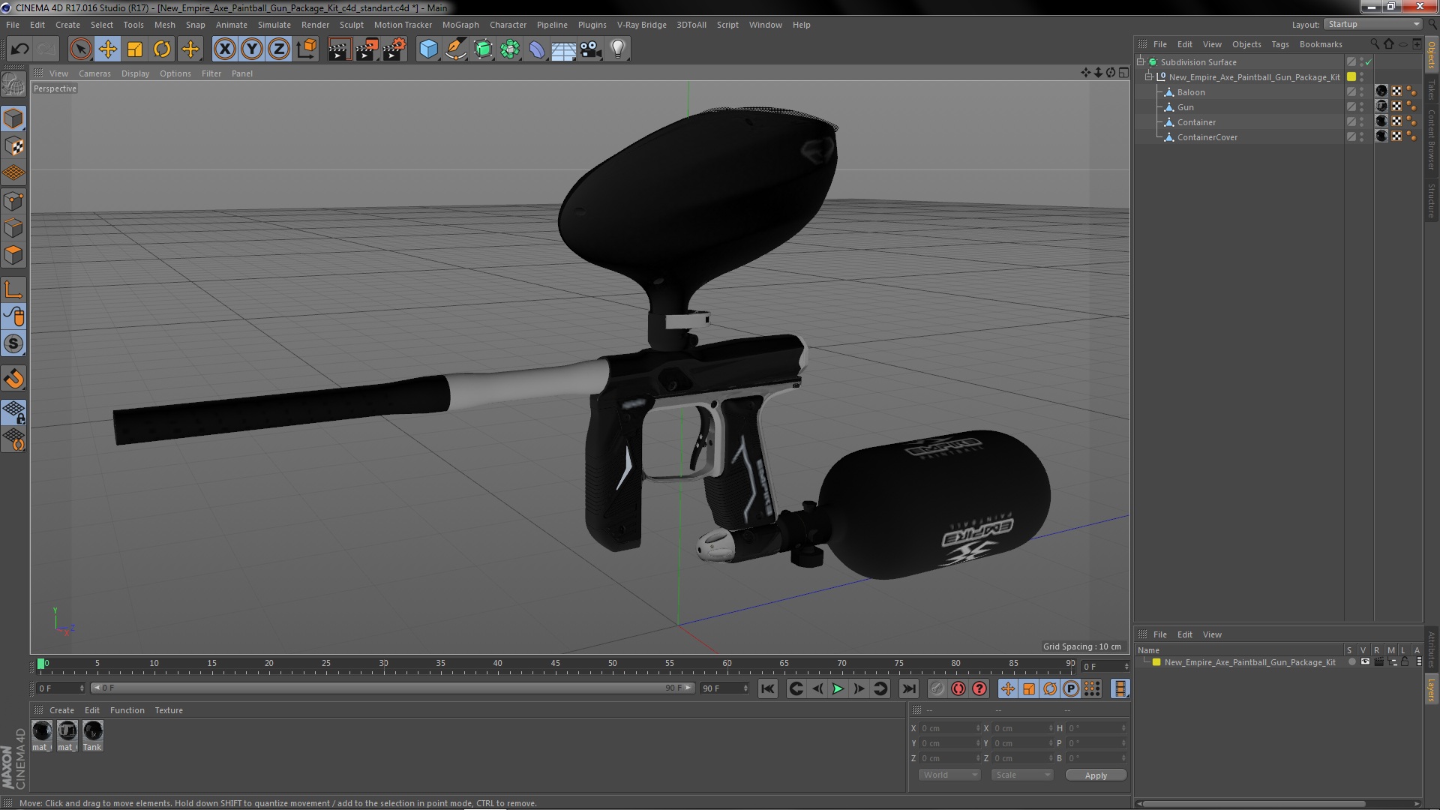Render active view clapboard icon
This screenshot has height=810, width=1440.
tap(339, 49)
